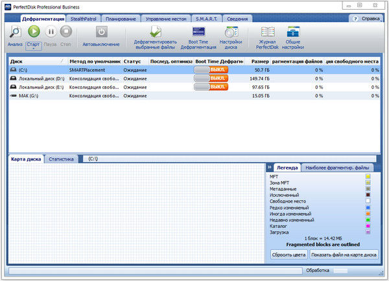The image size is (389, 281).
Task: Click Показать файл на карте диска button
Action: (x=344, y=255)
